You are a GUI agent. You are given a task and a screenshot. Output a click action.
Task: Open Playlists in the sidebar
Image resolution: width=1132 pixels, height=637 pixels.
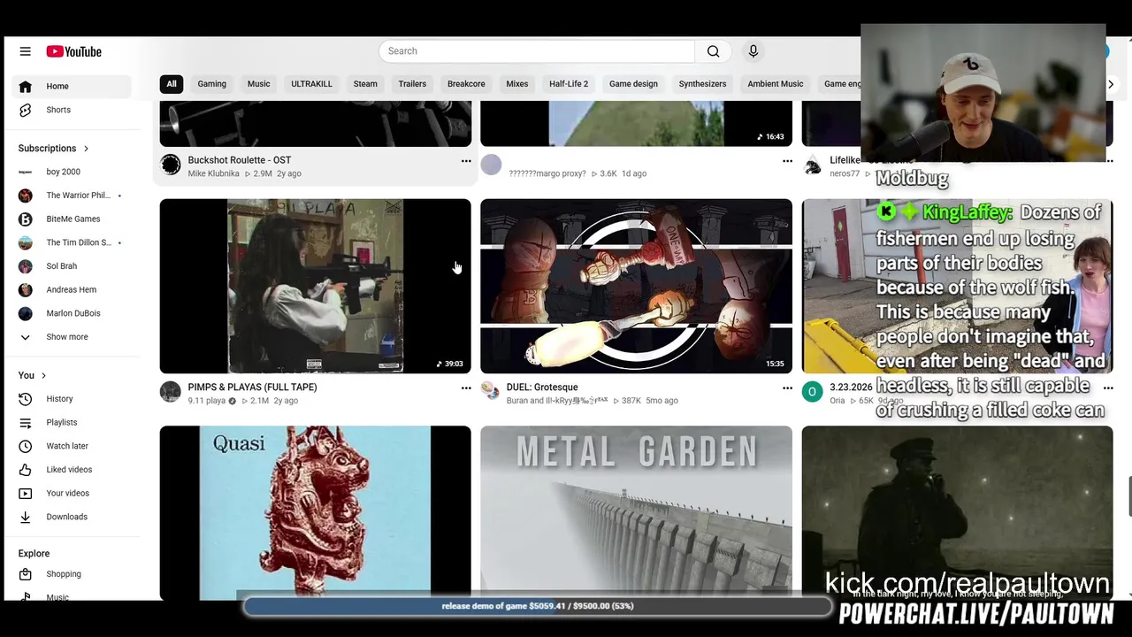coord(71,423)
